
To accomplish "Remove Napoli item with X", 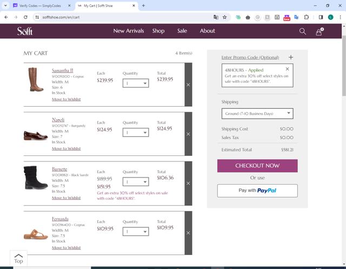I will [188, 134].
